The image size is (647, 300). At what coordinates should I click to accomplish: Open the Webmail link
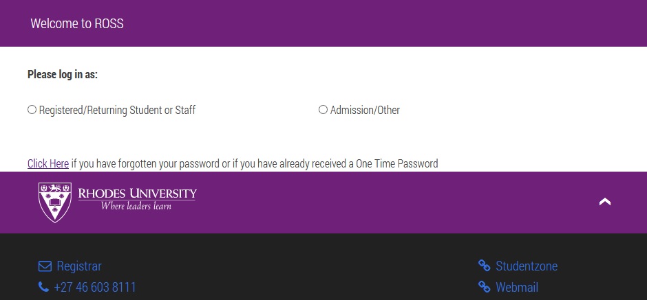coord(517,287)
